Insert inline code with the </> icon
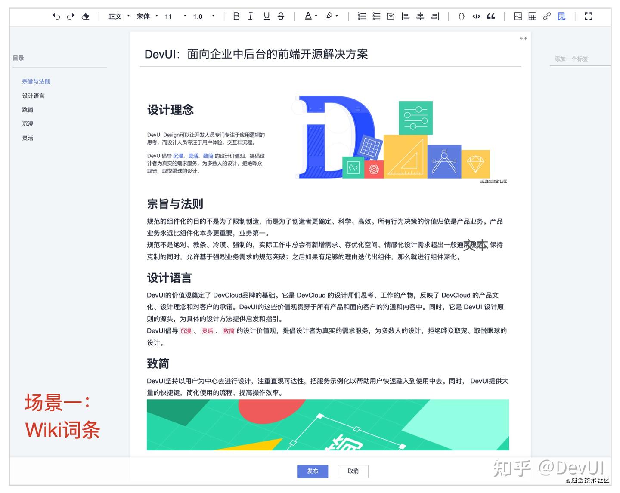The image size is (620, 493). pos(476,16)
